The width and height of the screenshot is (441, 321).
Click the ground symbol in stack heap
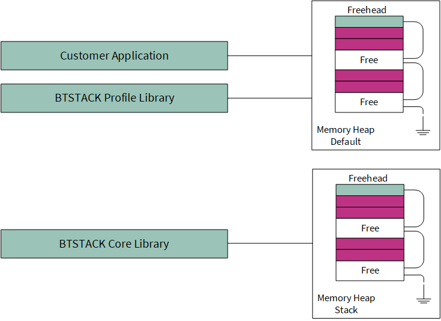(424, 301)
